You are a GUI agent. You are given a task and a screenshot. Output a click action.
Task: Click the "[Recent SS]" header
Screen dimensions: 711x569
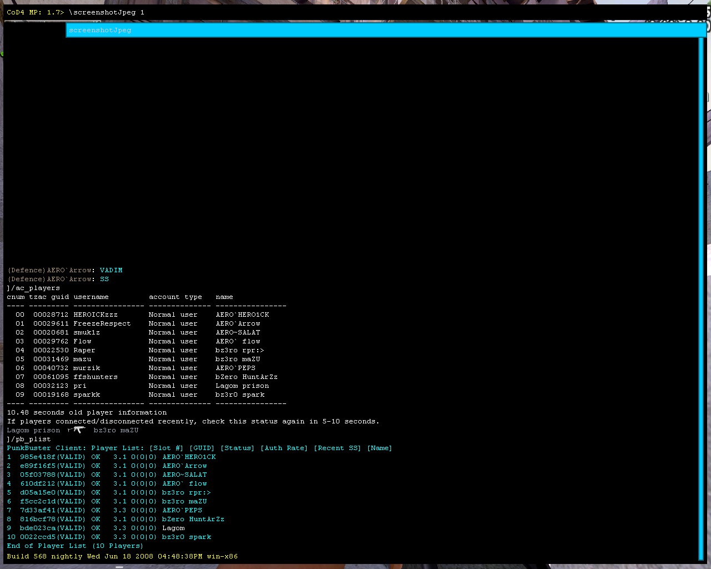(337, 448)
